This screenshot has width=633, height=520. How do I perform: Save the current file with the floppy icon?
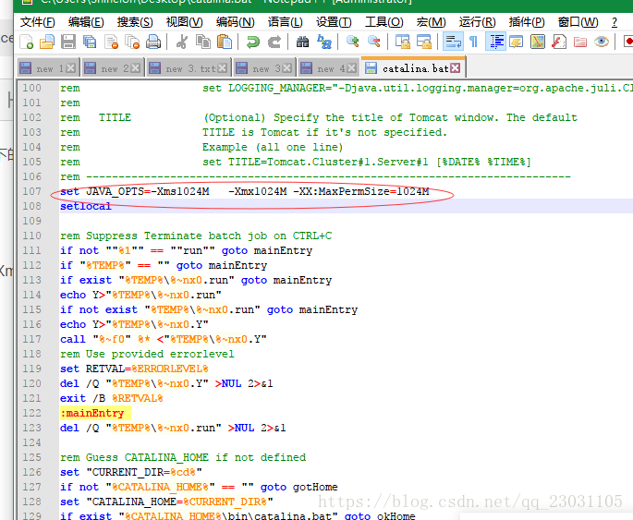click(68, 42)
